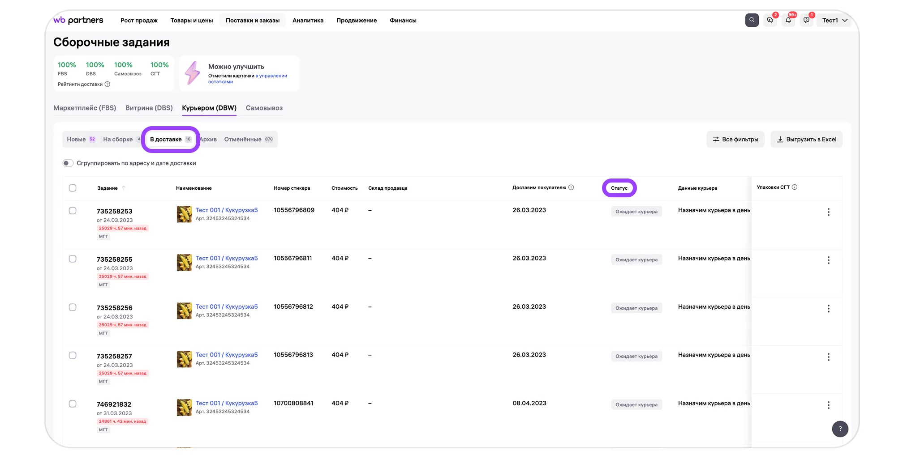Expand the Тест1 account dropdown
The image size is (903, 459).
pos(834,20)
